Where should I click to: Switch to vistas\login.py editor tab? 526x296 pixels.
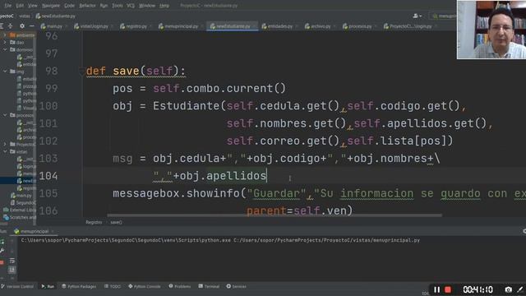(95, 26)
